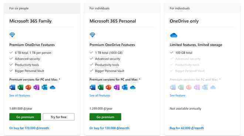Image resolution: width=244 pixels, height=136 pixels.
Task: Click the Outlook icon in Microsoft 365 Personal
Action: [x=125, y=87]
